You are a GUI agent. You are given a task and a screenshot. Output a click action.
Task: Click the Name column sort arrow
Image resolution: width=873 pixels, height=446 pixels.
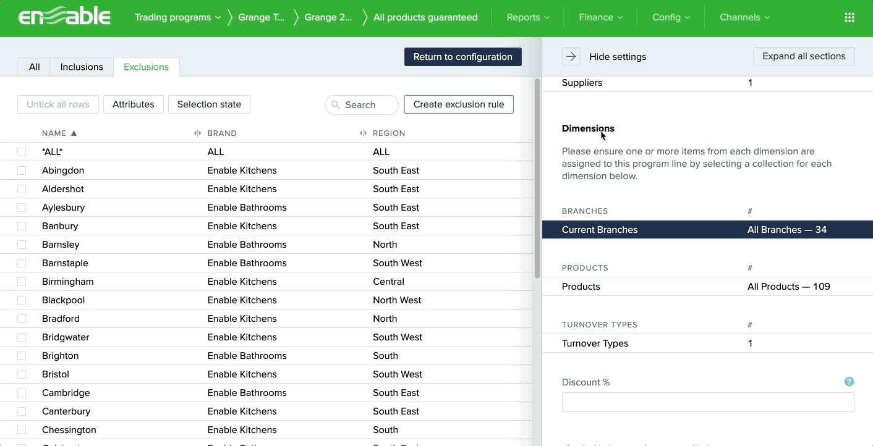[x=74, y=133]
